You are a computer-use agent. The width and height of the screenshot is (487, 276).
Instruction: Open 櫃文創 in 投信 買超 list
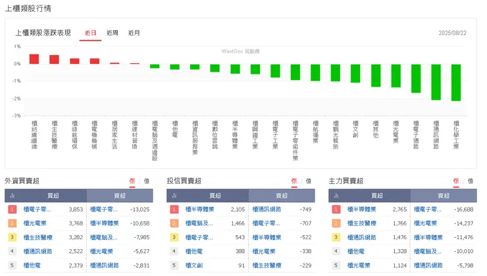[193, 265]
